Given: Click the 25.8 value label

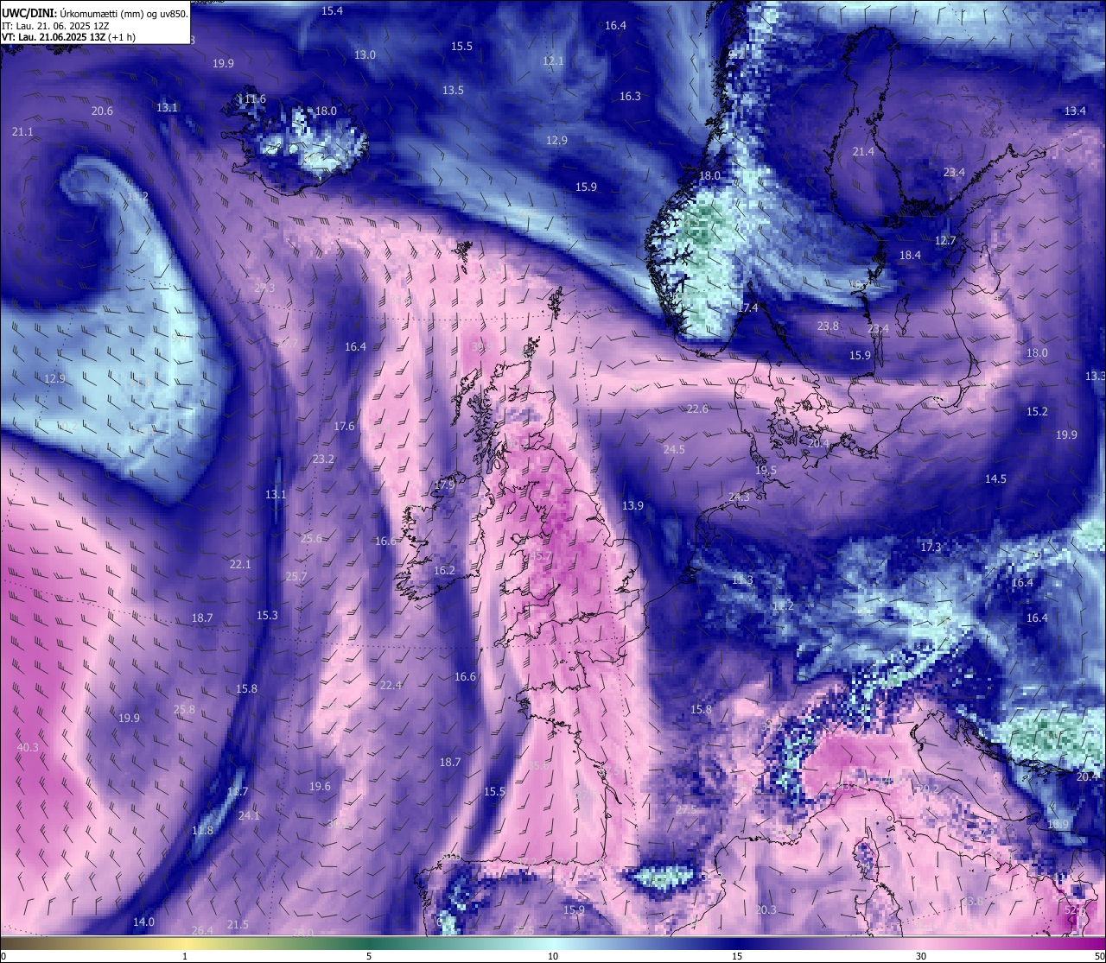Looking at the screenshot, I should pos(184,709).
